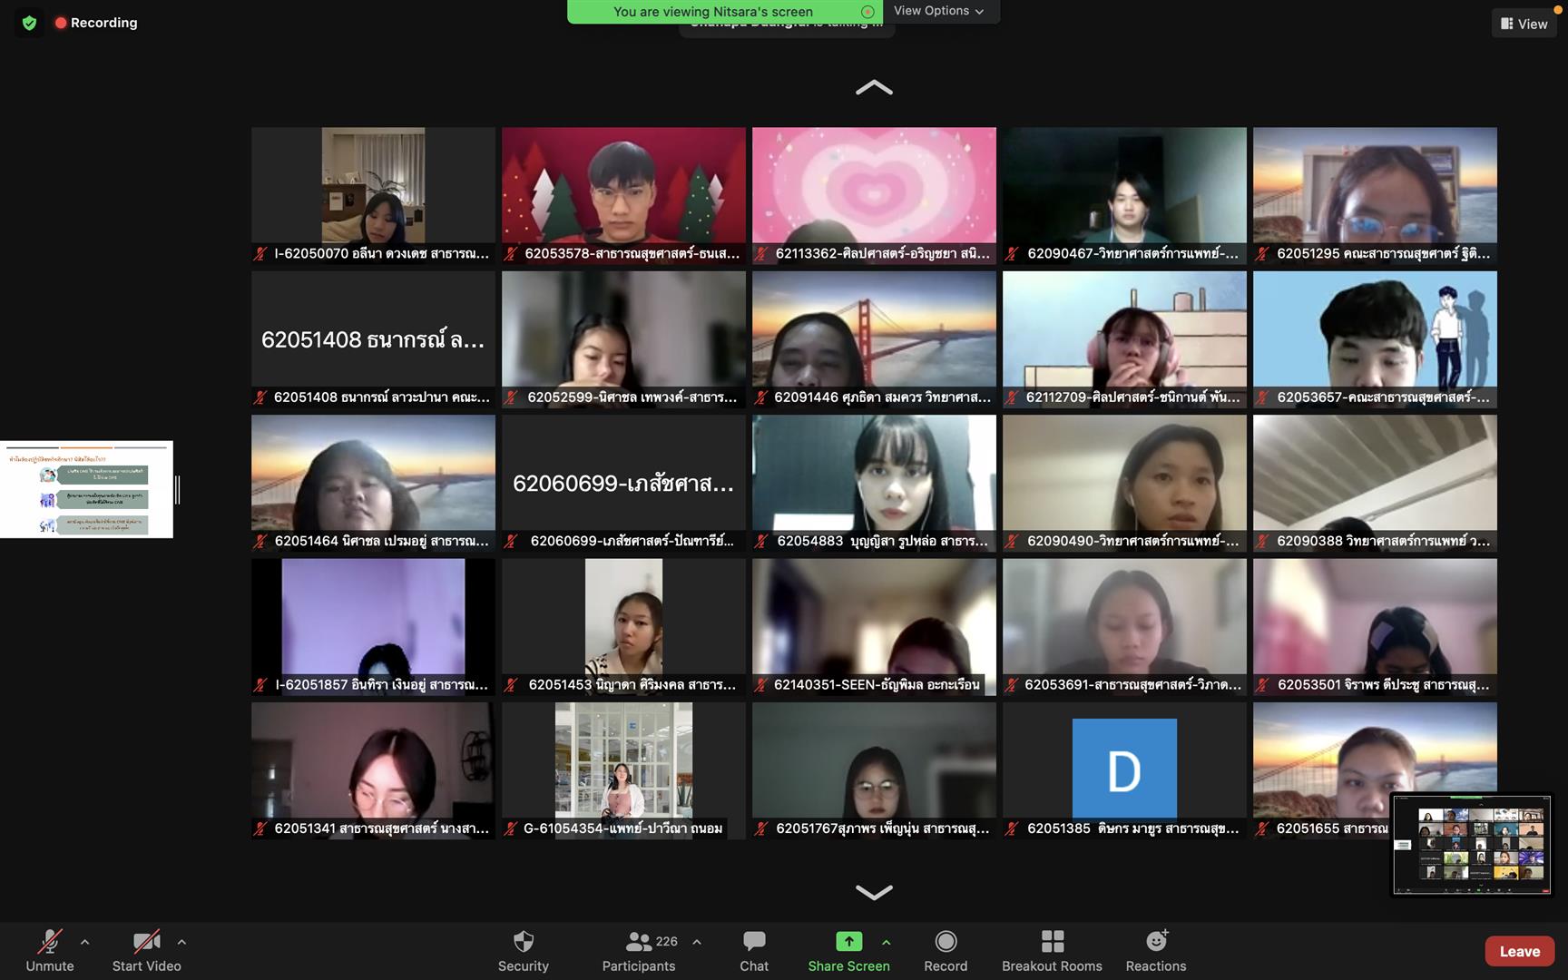Select the name-only tile 62060699
The image size is (1568, 980).
coord(623,483)
